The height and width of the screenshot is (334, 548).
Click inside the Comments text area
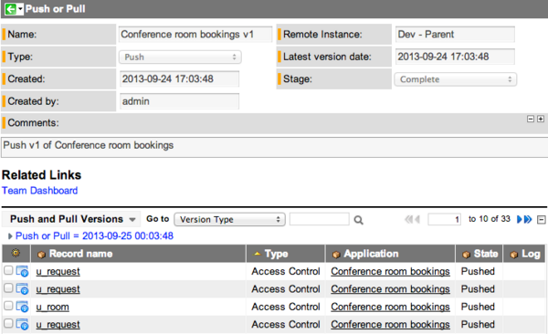(275, 147)
